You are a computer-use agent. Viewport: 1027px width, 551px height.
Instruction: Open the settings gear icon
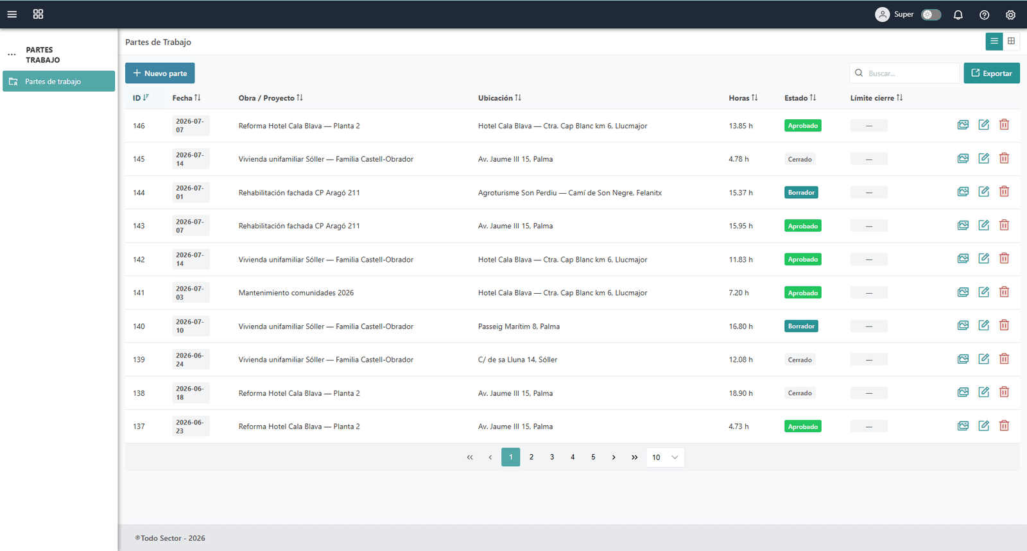(x=1010, y=15)
